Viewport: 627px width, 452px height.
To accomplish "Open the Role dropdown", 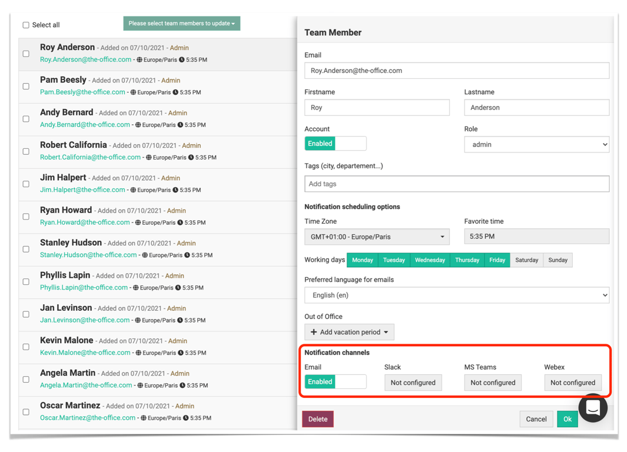I will coord(536,145).
